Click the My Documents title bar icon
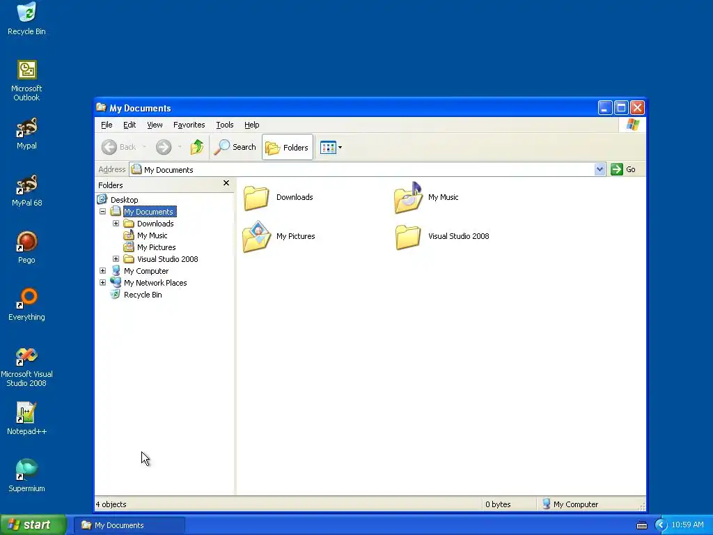Screen dimensions: 713x535 [x=101, y=108]
